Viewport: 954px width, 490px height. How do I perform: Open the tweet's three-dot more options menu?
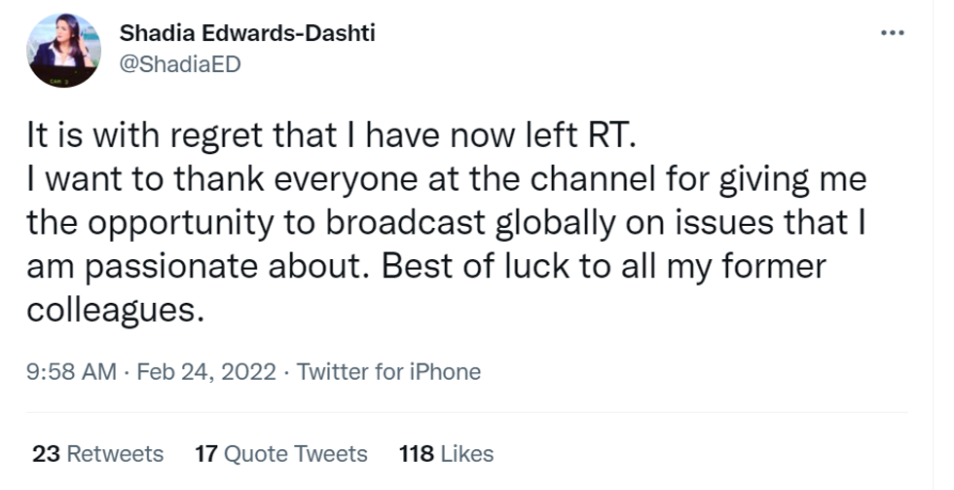pos(892,33)
